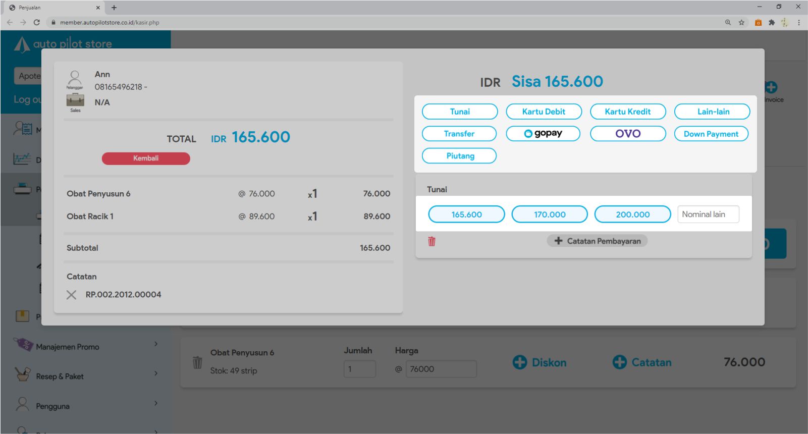Select OVO payment option

click(628, 134)
